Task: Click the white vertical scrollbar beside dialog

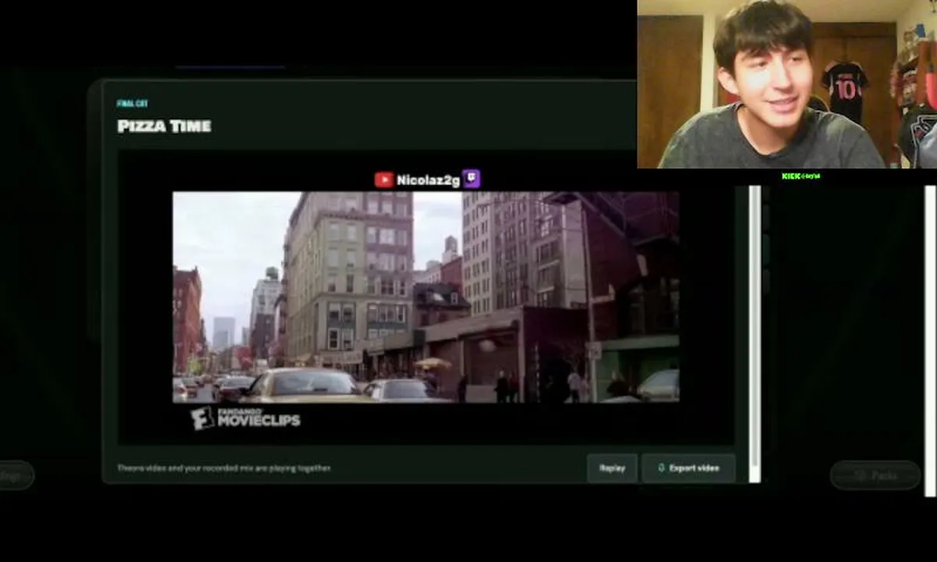Action: [x=755, y=334]
